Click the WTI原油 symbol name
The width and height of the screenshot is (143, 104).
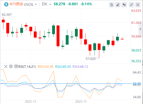[16, 4]
